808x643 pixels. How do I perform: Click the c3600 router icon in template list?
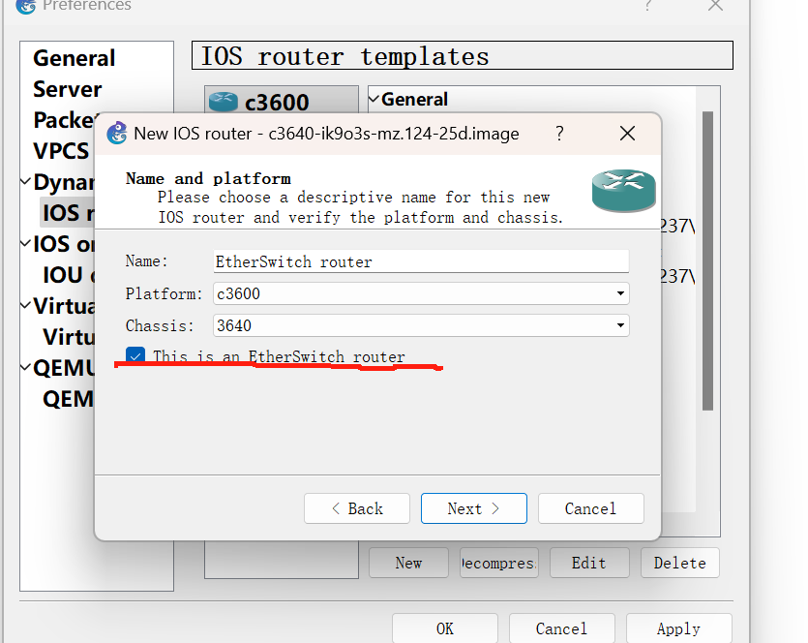224,102
